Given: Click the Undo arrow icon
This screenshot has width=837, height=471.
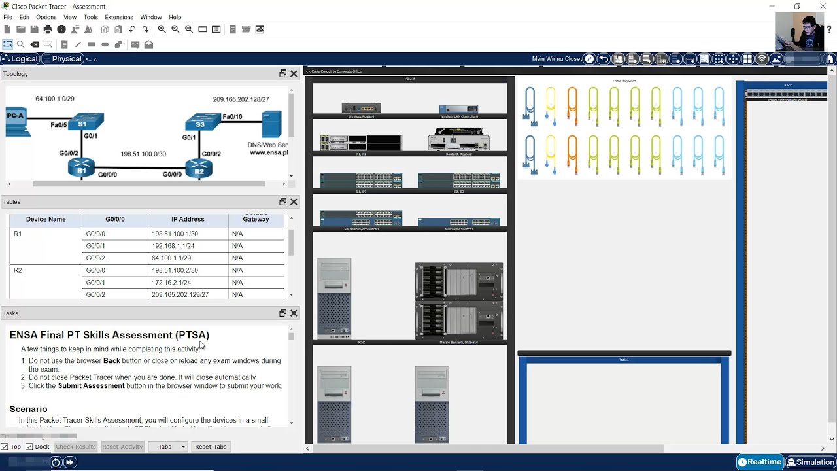Looking at the screenshot, I should point(132,29).
